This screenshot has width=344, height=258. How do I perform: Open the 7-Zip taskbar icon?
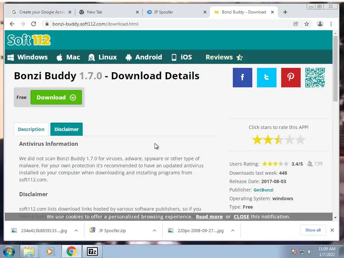[92, 251]
